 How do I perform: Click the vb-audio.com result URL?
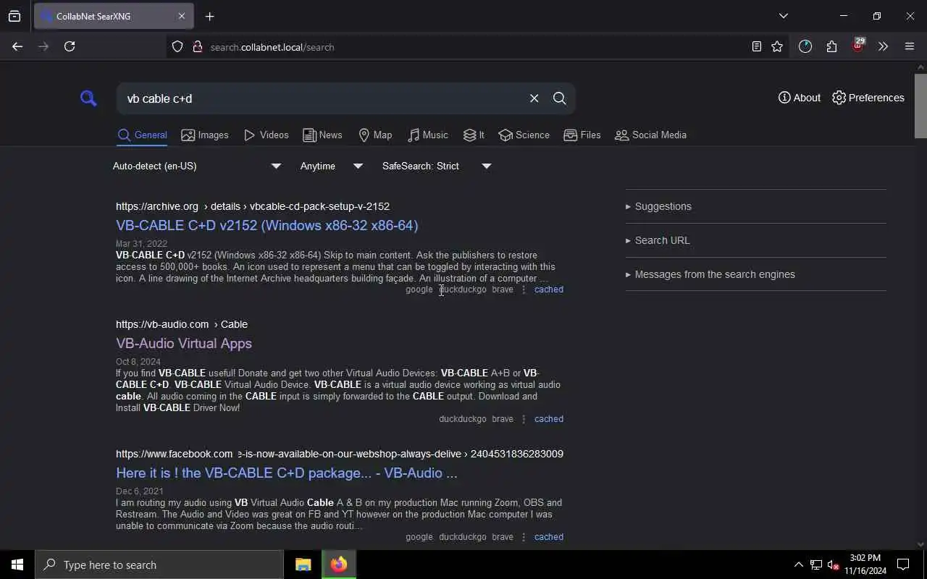coord(182,324)
